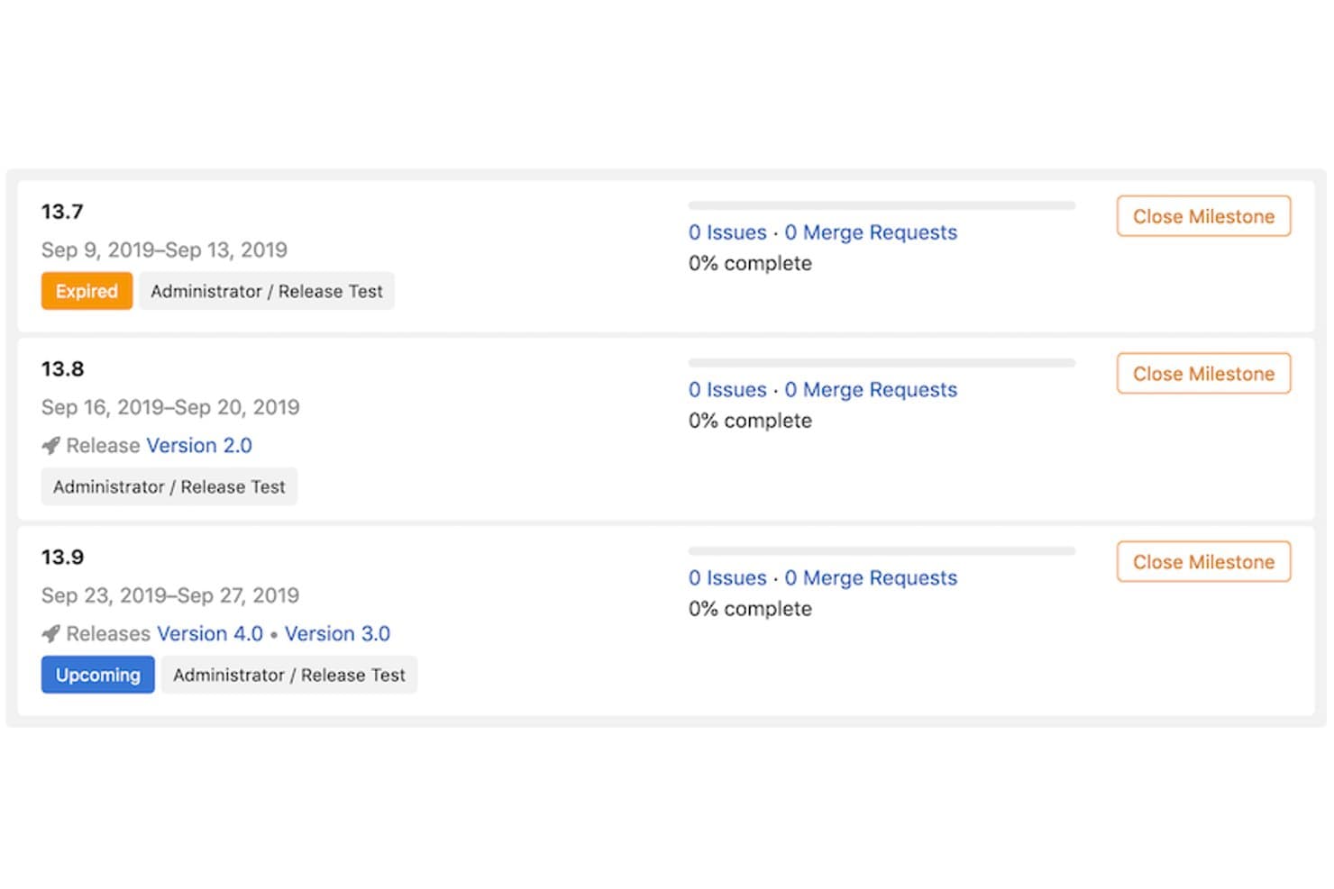The width and height of the screenshot is (1334, 889).
Task: View 0 Merge Requests for milestone 13.9
Action: pos(871,578)
